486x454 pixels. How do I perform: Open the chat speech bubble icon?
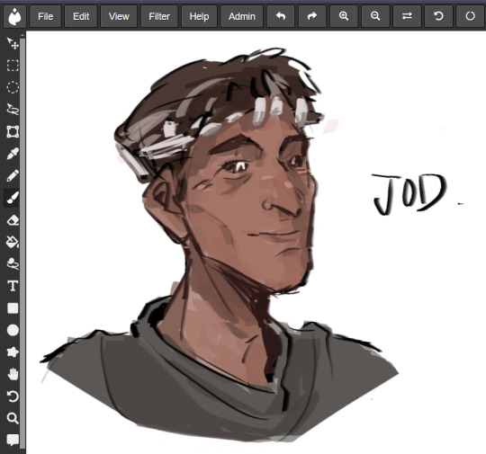(13, 440)
